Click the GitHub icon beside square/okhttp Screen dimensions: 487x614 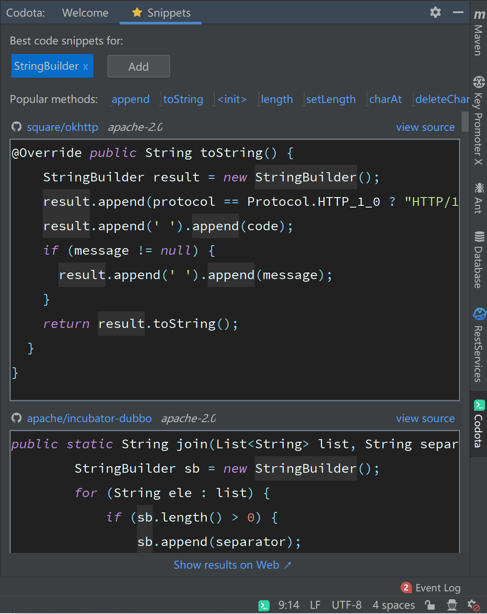click(17, 127)
